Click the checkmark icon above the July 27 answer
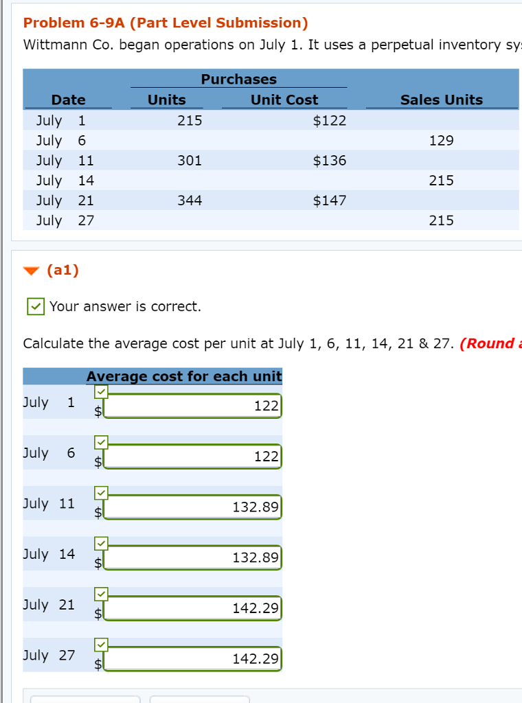522x703 pixels. pyautogui.click(x=100, y=644)
